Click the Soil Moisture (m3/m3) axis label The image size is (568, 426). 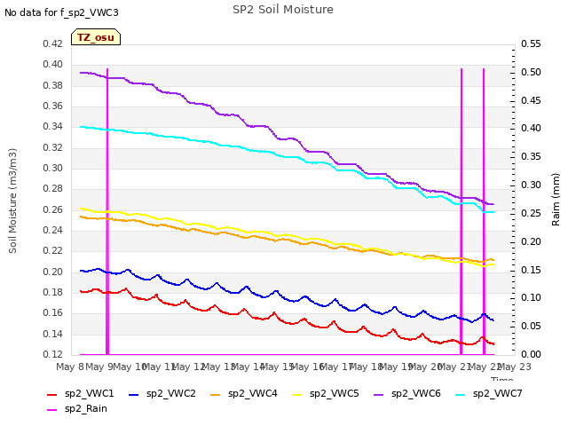[x=12, y=201]
